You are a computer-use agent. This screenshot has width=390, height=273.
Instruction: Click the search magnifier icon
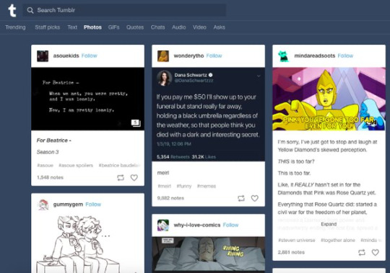click(30, 10)
